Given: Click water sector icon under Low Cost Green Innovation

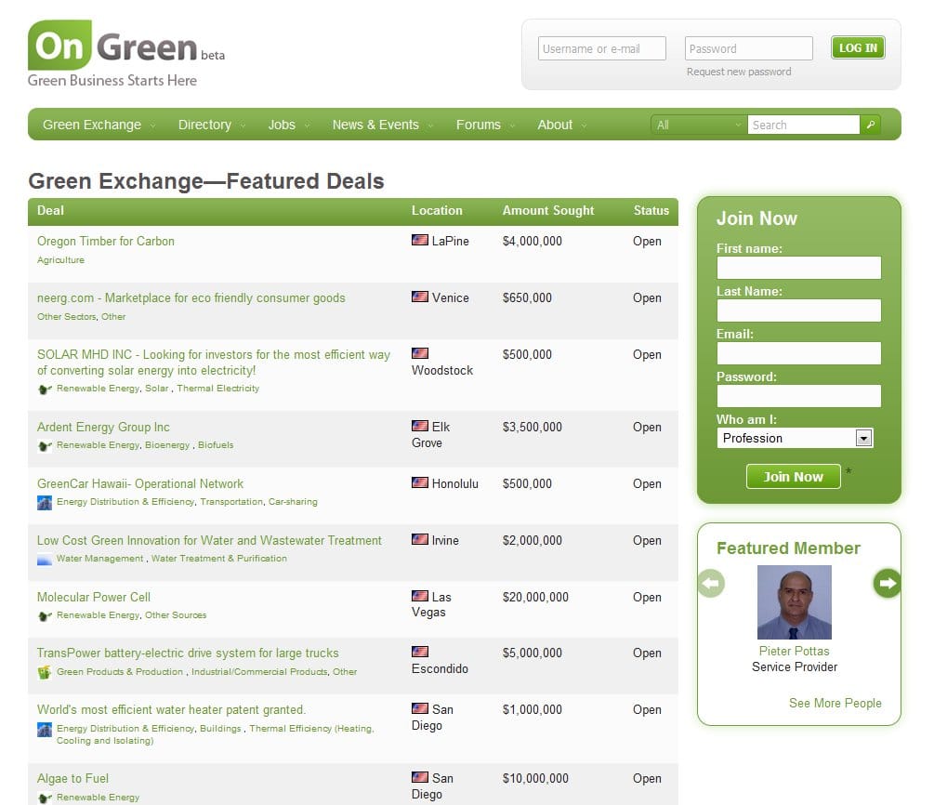Looking at the screenshot, I should 45,560.
